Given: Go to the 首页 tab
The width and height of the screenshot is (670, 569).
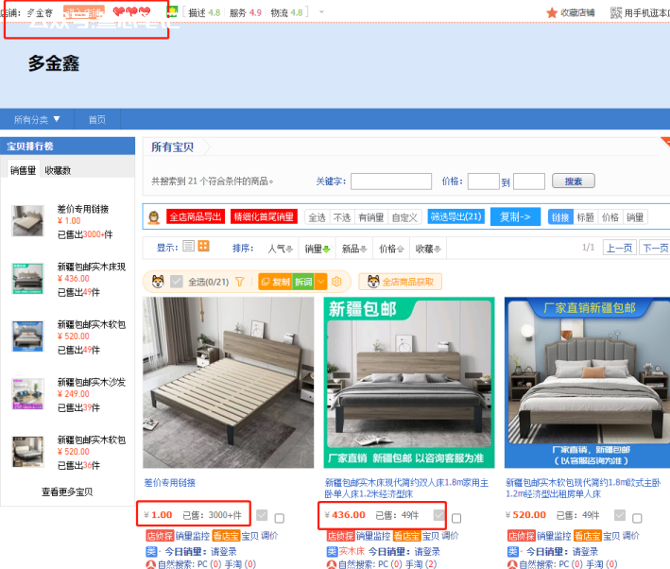Looking at the screenshot, I should 97,119.
